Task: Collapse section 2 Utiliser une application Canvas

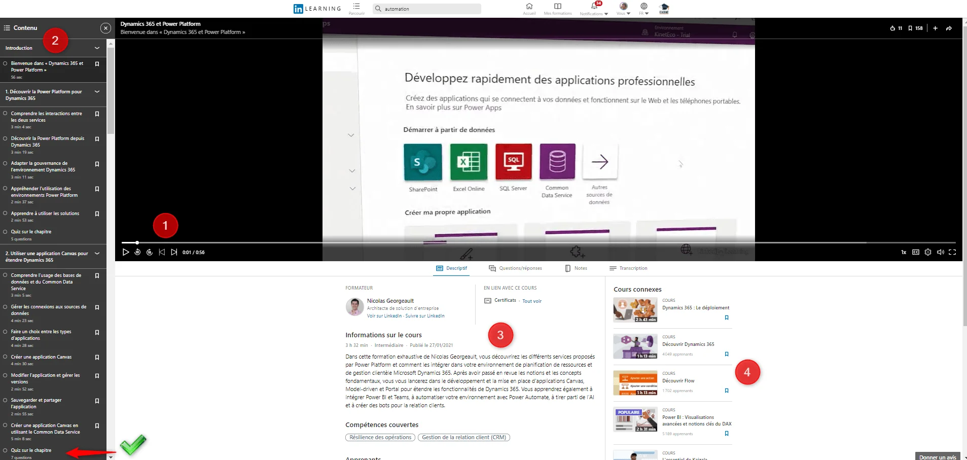Action: (97, 254)
